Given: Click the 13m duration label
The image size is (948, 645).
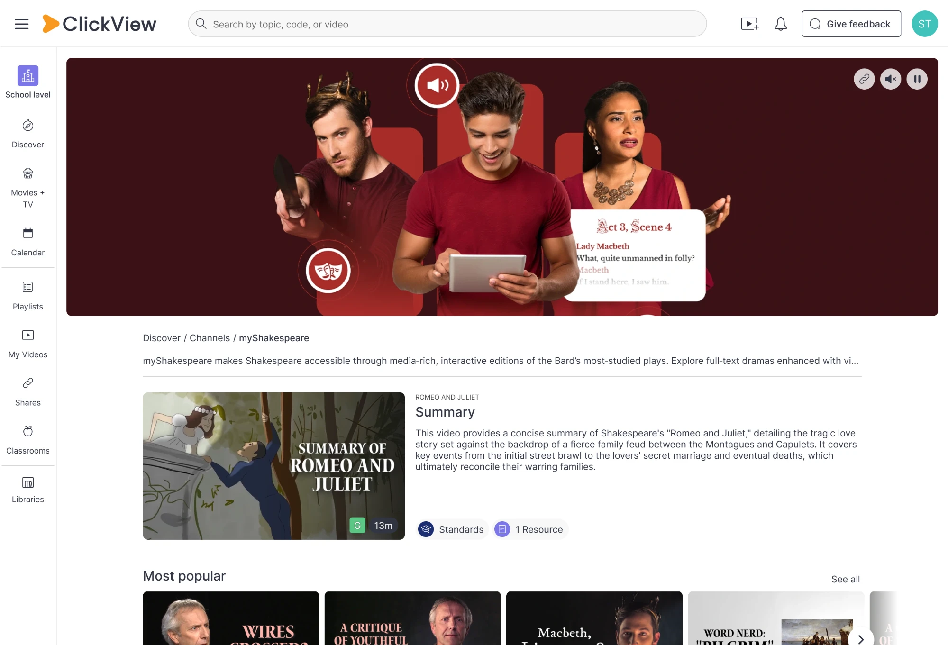Looking at the screenshot, I should [383, 526].
